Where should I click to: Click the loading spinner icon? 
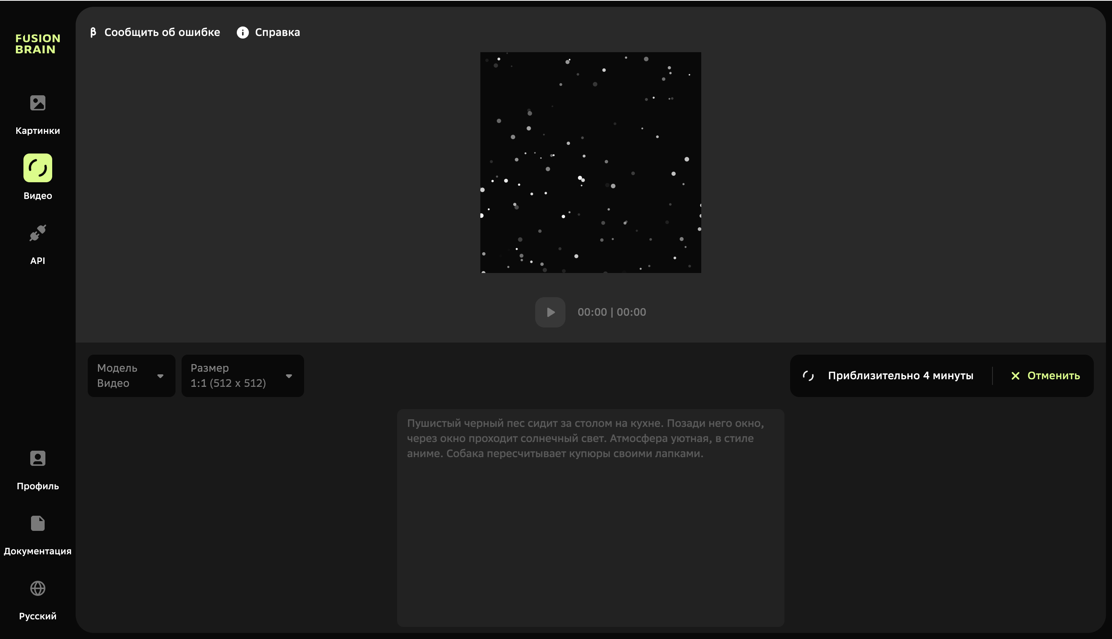(x=808, y=376)
